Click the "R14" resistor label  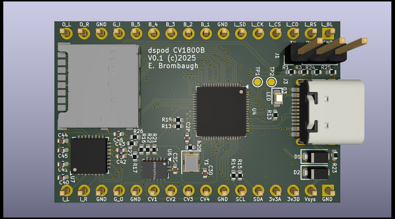click(x=233, y=164)
